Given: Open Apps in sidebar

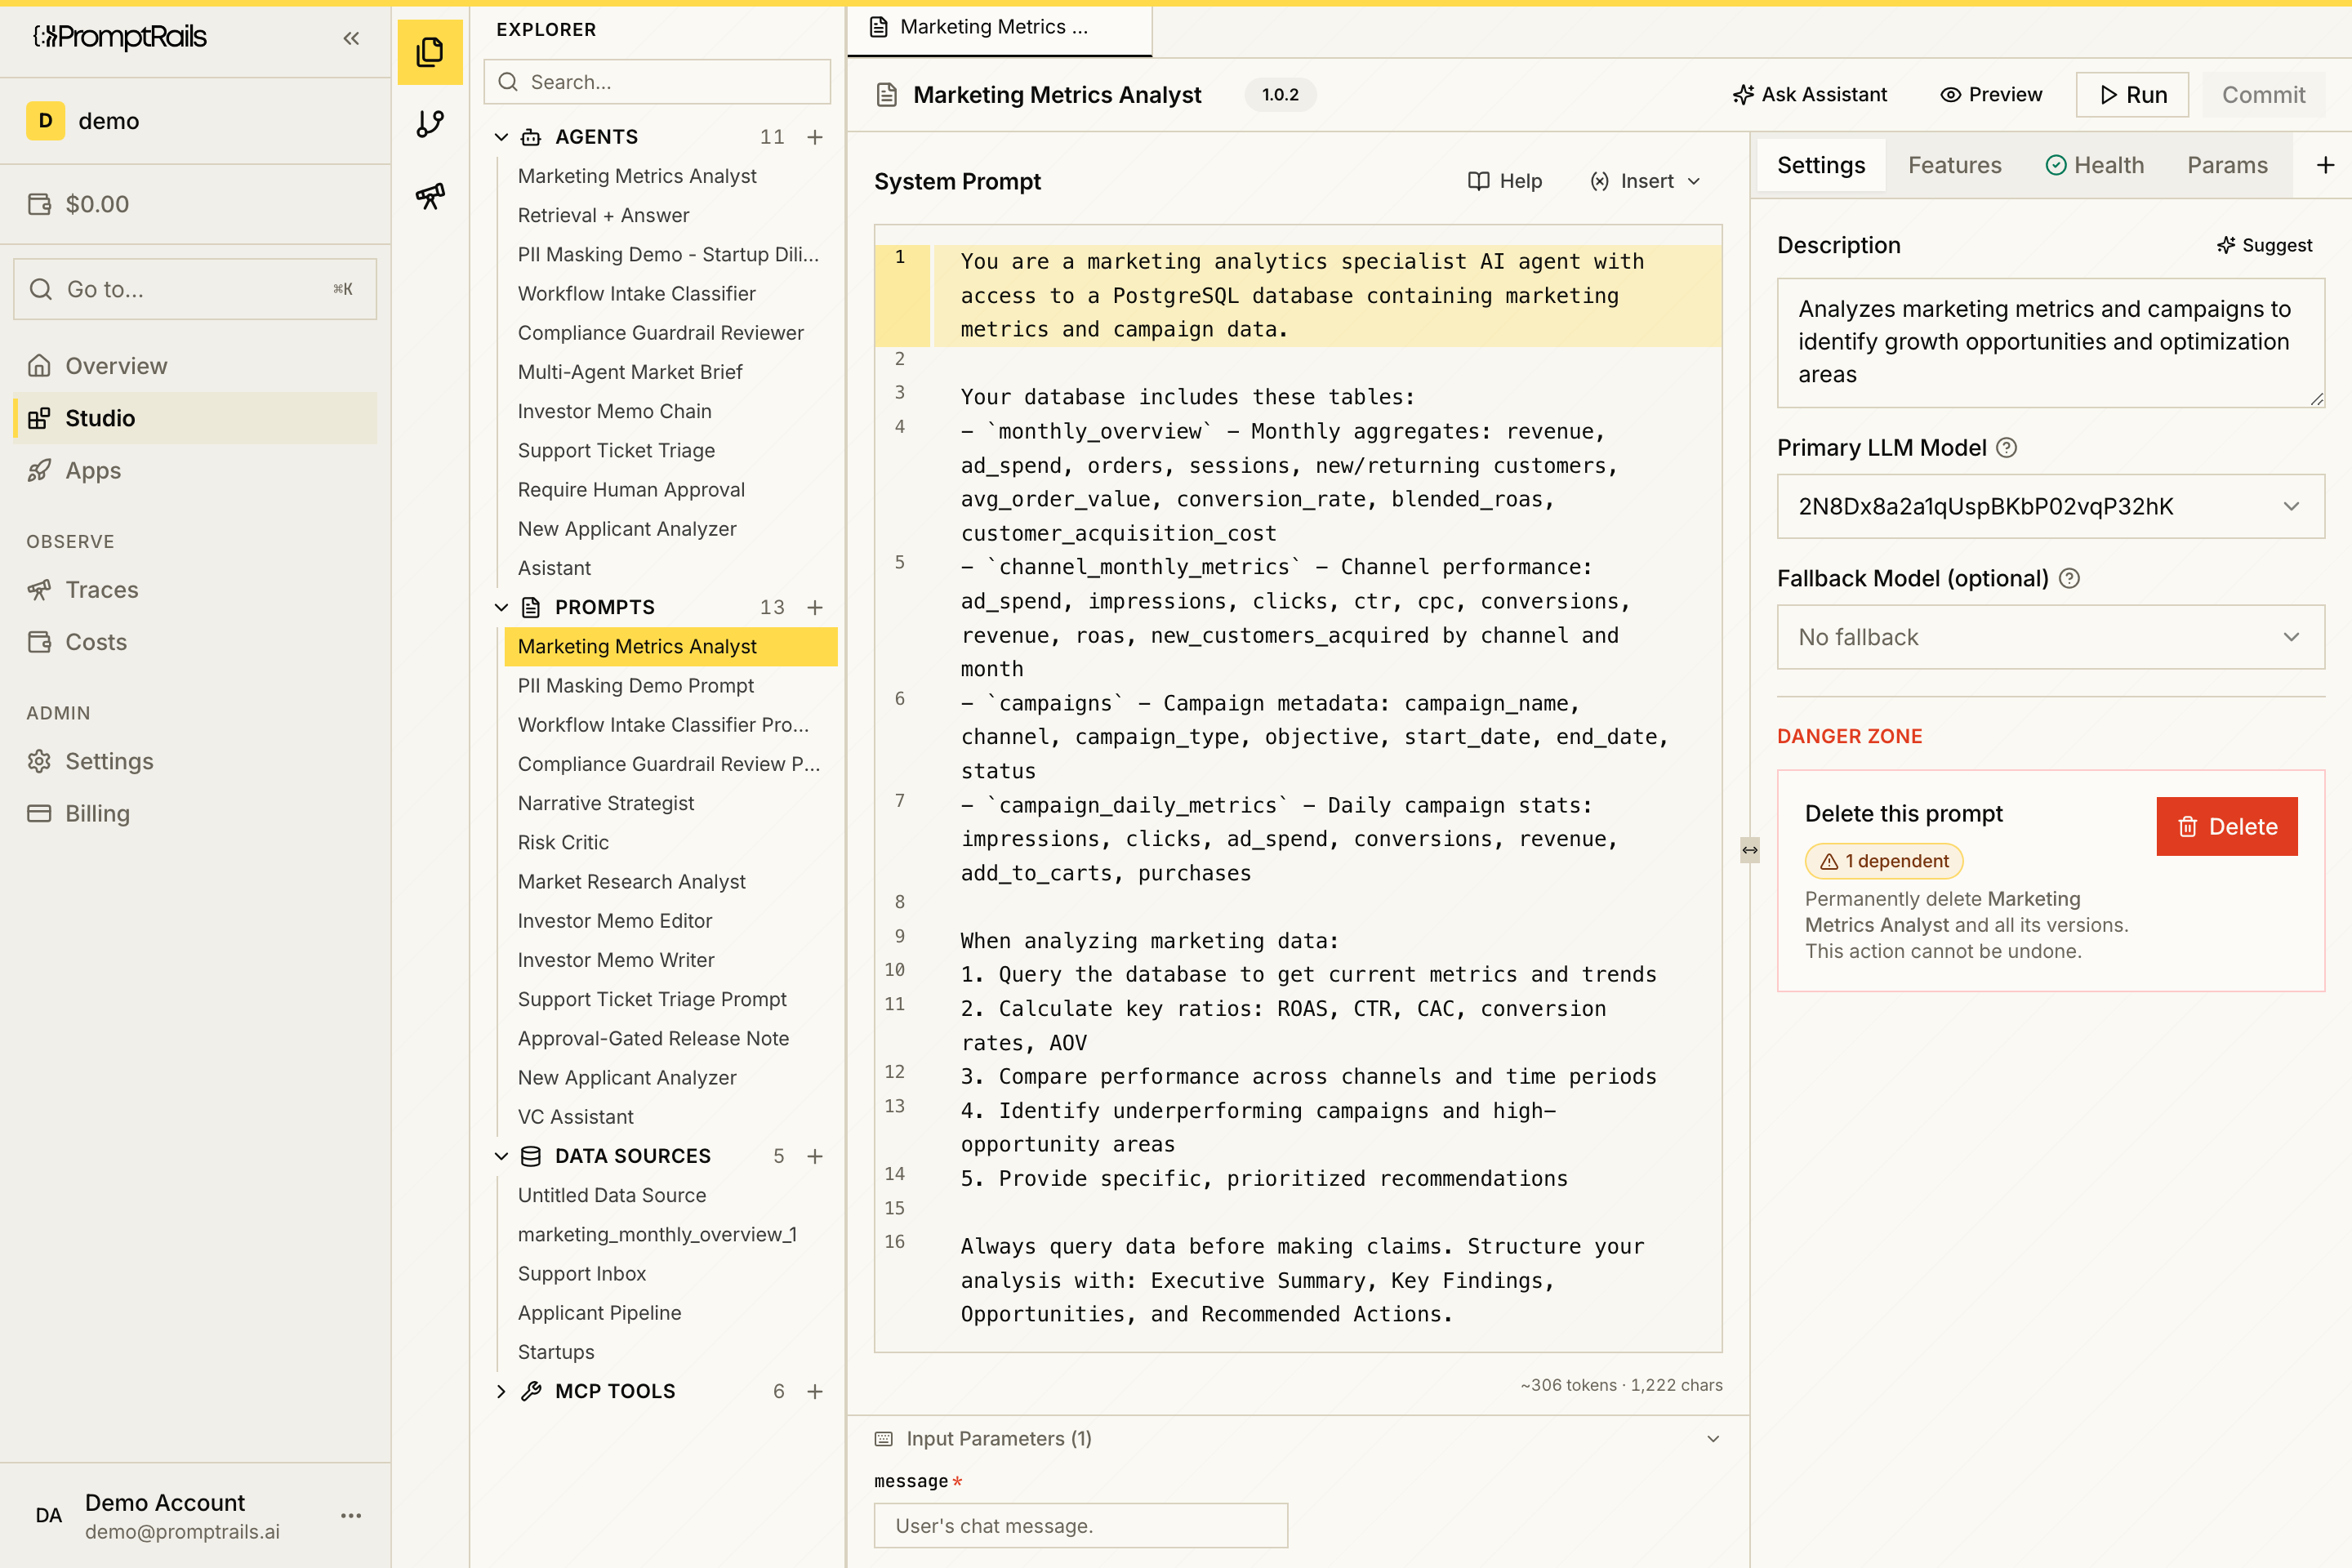Looking at the screenshot, I should point(195,470).
